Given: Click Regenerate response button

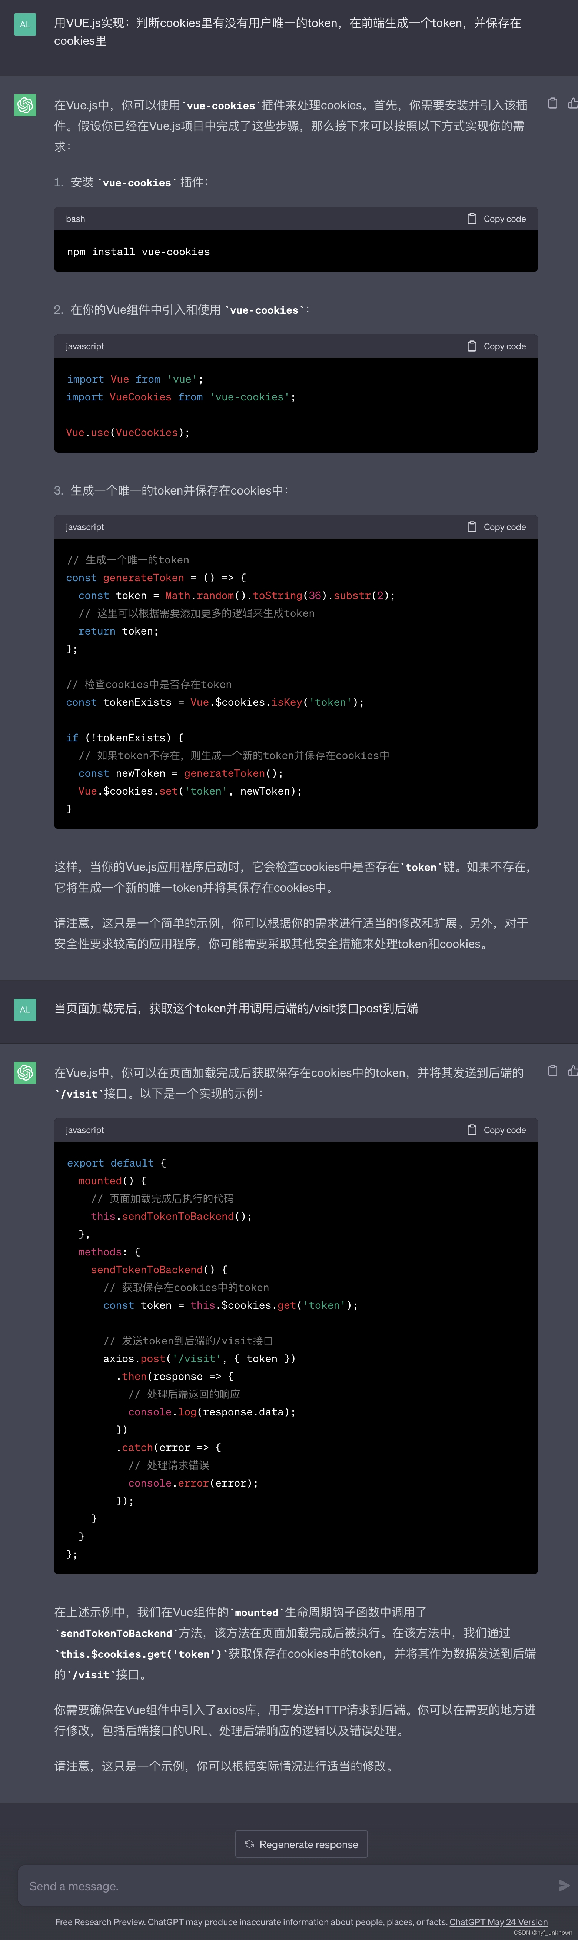Looking at the screenshot, I should coord(302,1844).
